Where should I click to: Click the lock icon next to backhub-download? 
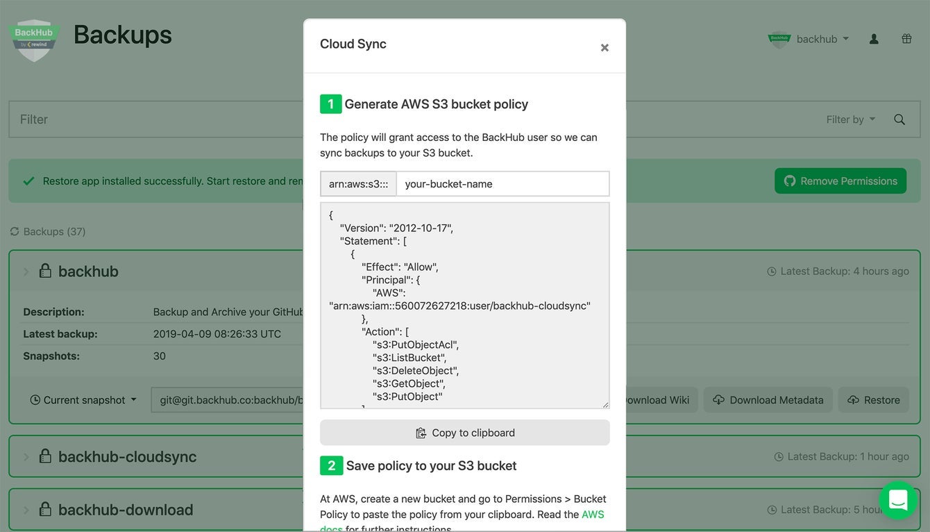pos(45,509)
